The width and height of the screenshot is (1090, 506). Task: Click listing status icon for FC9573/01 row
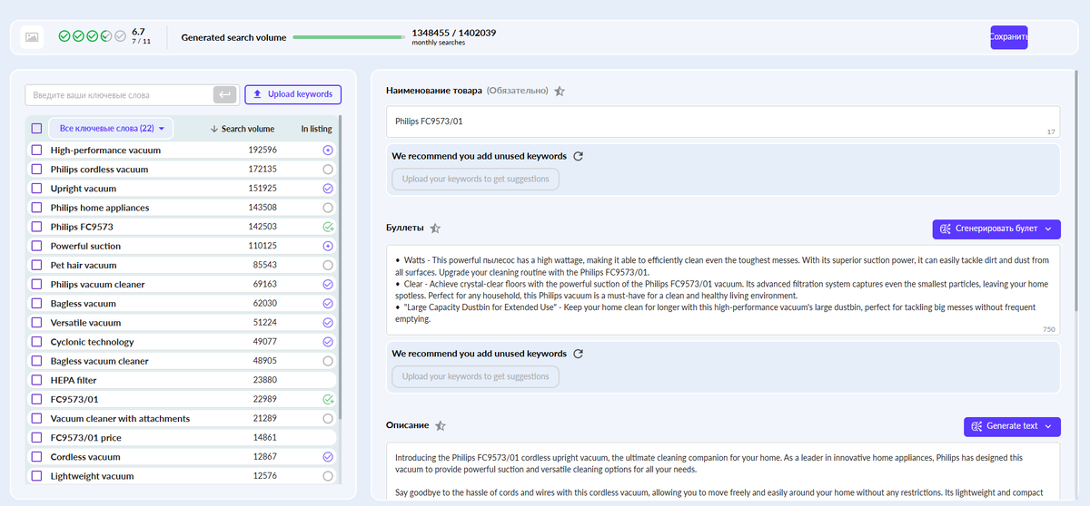coord(328,399)
